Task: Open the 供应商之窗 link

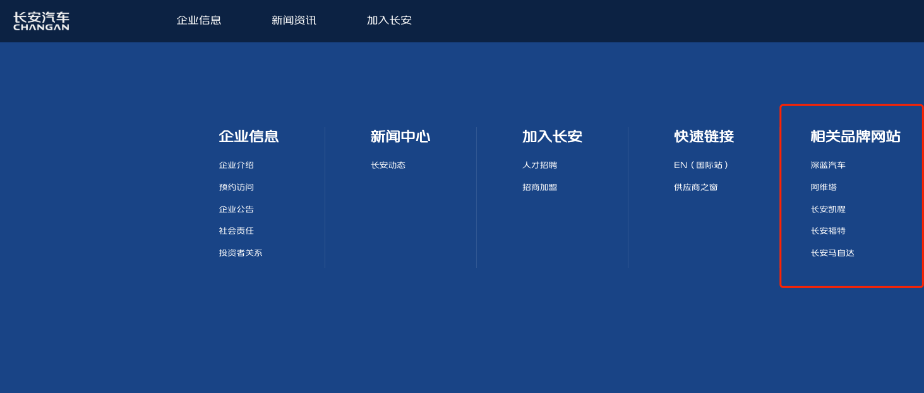Action: coord(696,188)
